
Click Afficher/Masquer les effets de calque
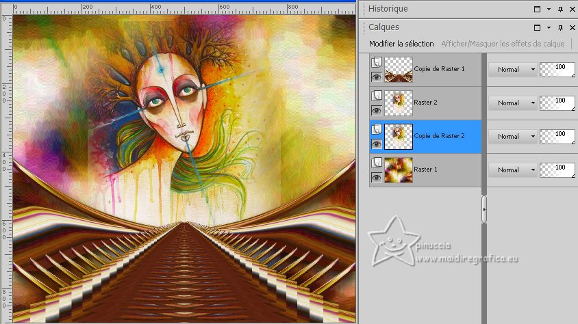[x=503, y=44]
